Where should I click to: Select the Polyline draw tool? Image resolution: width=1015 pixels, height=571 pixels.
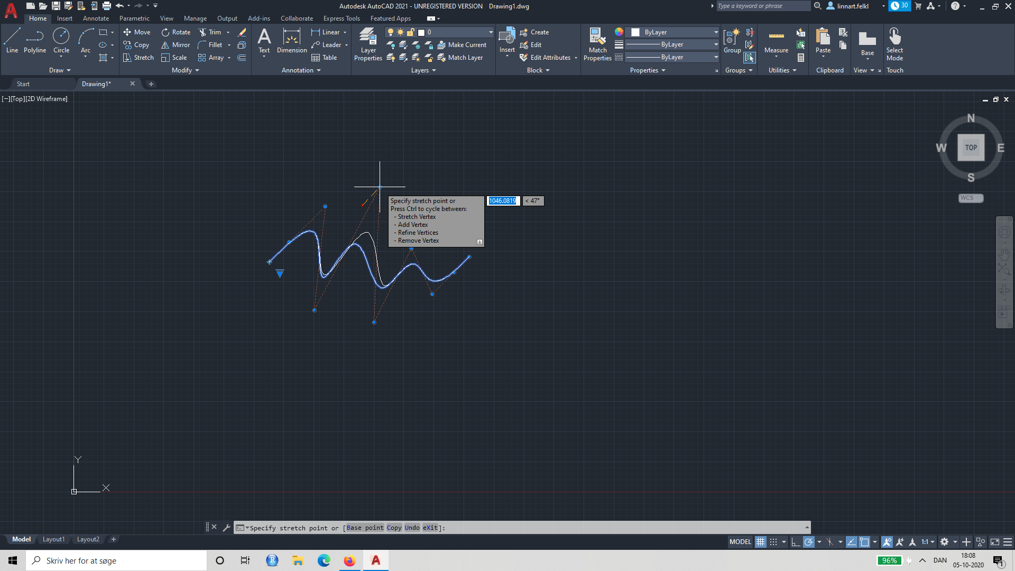coord(35,41)
